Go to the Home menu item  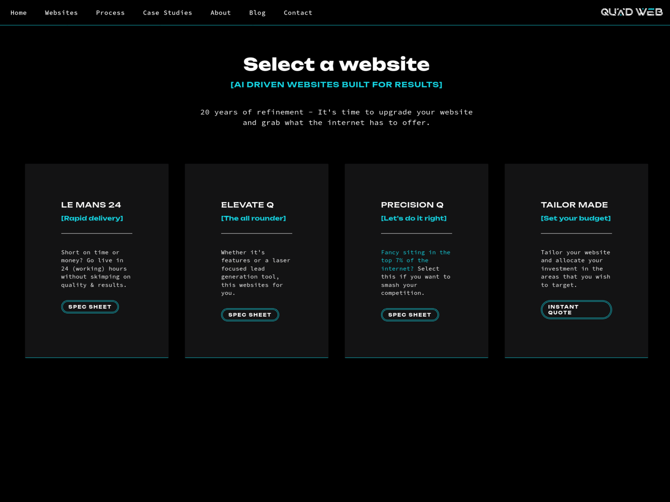point(18,13)
